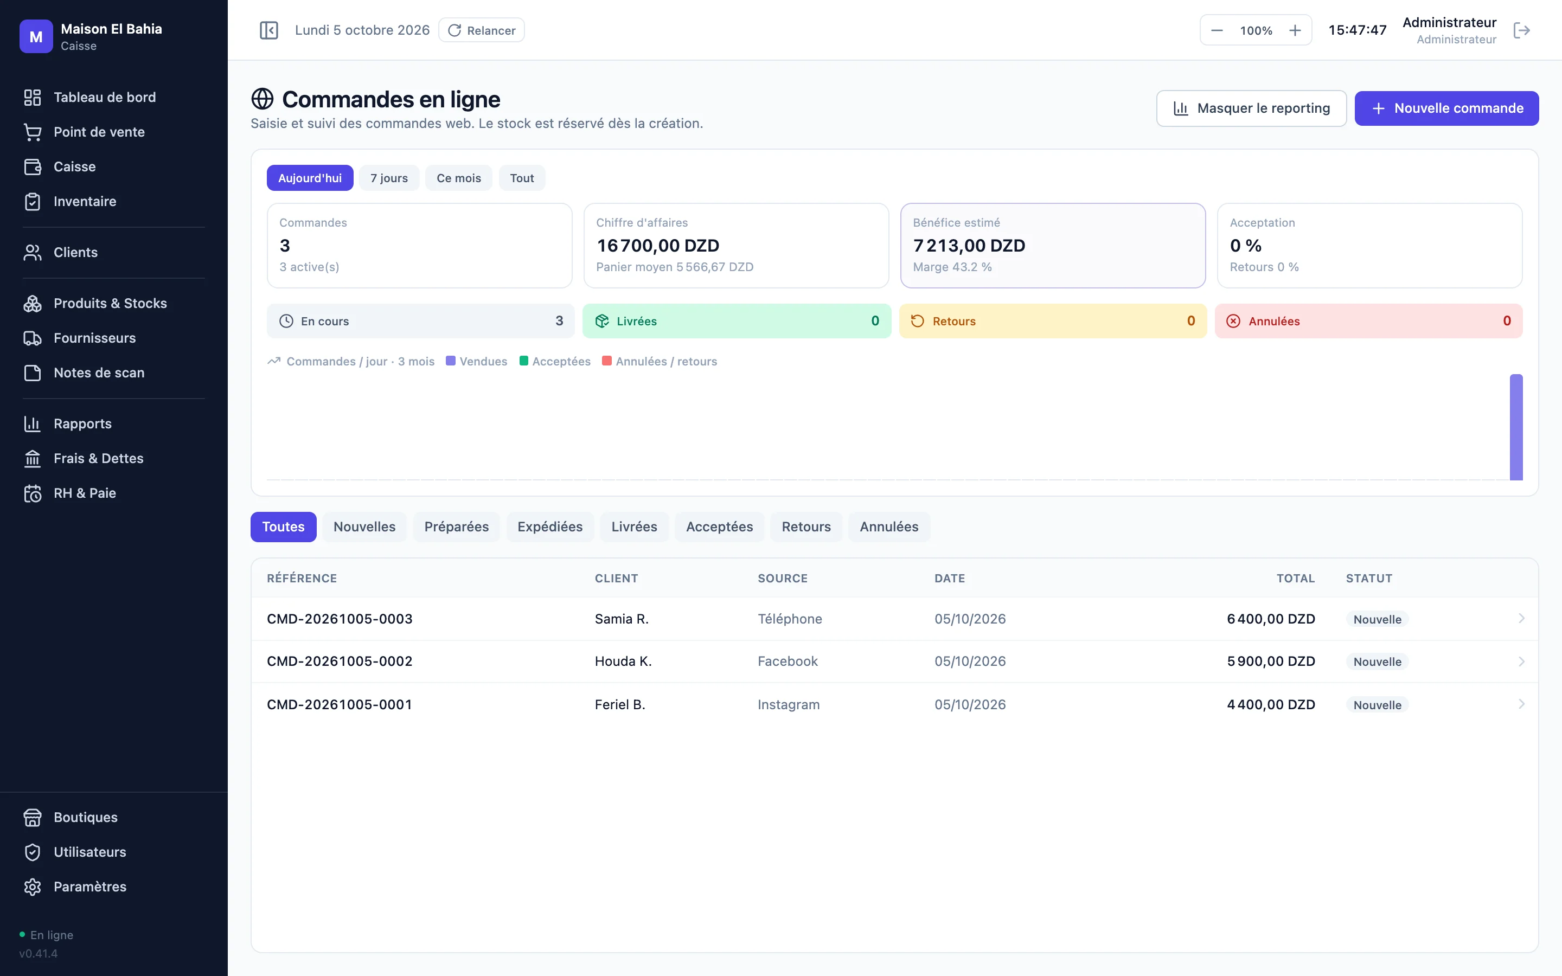
Task: Increase zoom with plus icon
Action: point(1295,30)
